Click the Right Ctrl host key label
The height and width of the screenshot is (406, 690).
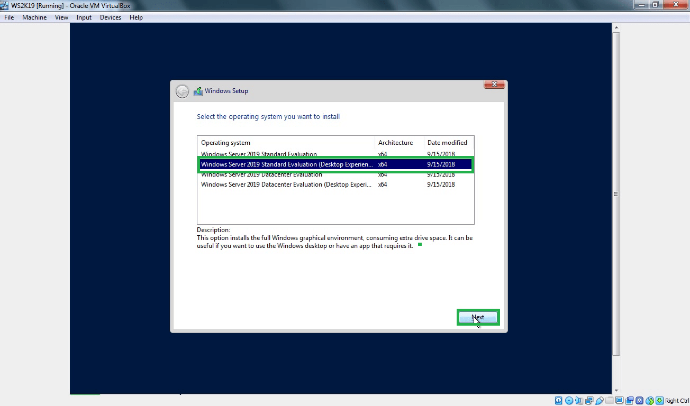[x=677, y=401]
